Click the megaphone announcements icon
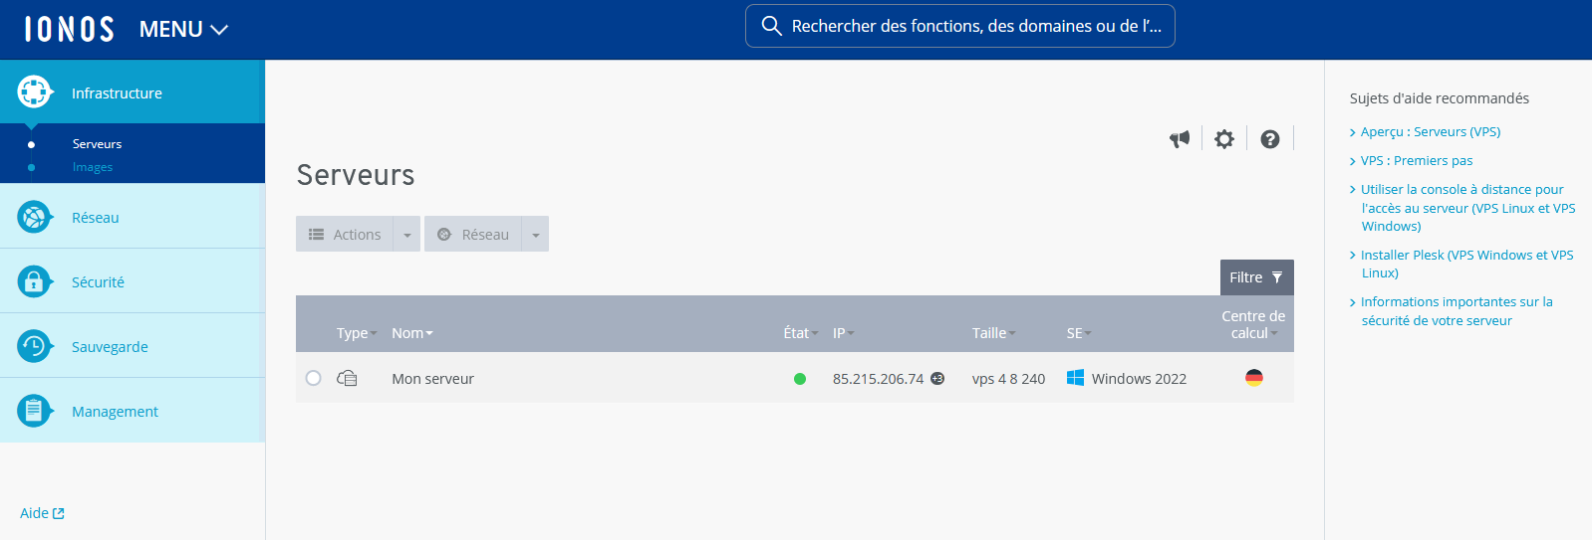The width and height of the screenshot is (1592, 540). (1180, 139)
